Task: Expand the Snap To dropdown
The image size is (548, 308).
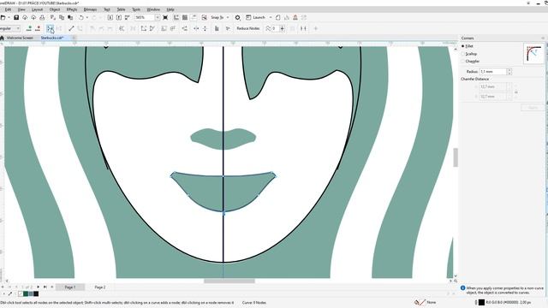Action: (228, 17)
